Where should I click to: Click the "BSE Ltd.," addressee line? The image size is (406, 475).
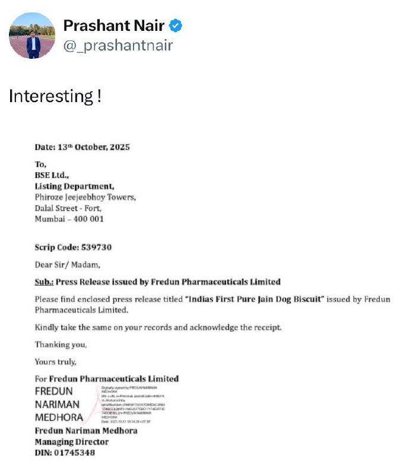click(52, 175)
